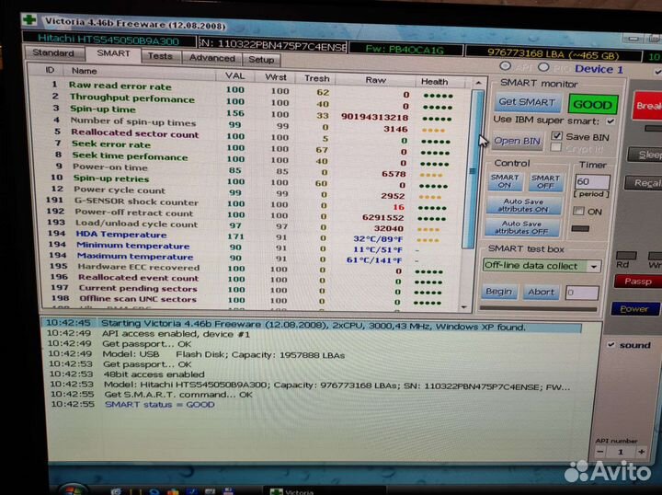Click the Get SMART button
Image resolution: width=662 pixels, height=495 pixels.
[526, 102]
